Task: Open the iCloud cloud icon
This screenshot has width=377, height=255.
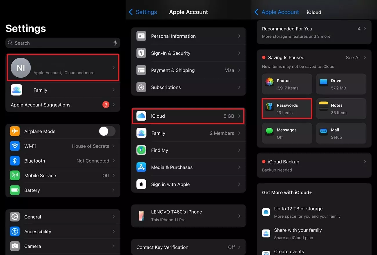Action: (x=141, y=116)
